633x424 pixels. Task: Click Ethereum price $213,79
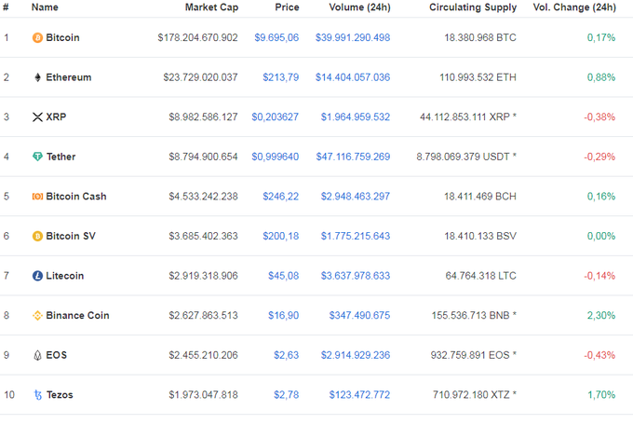pyautogui.click(x=281, y=77)
